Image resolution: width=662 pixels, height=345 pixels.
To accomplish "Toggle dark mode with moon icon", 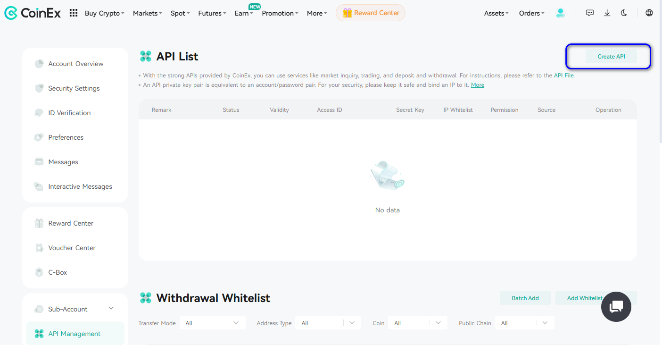I will [x=624, y=13].
